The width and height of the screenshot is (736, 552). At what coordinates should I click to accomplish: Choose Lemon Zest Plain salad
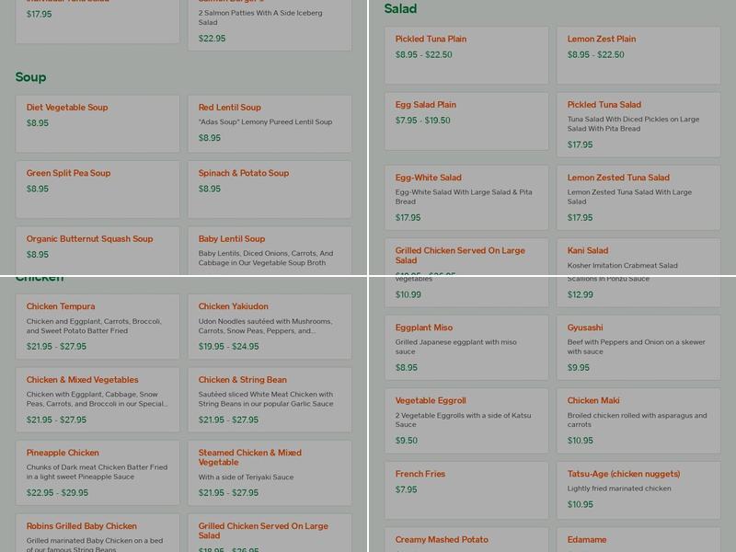[638, 55]
